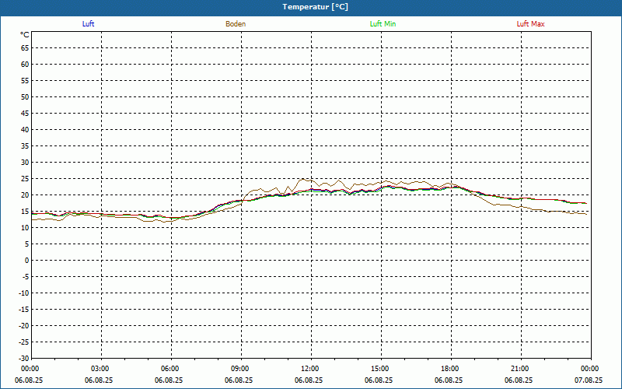Click the -10 y-axis label
Image resolution: width=622 pixels, height=389 pixels.
24,293
